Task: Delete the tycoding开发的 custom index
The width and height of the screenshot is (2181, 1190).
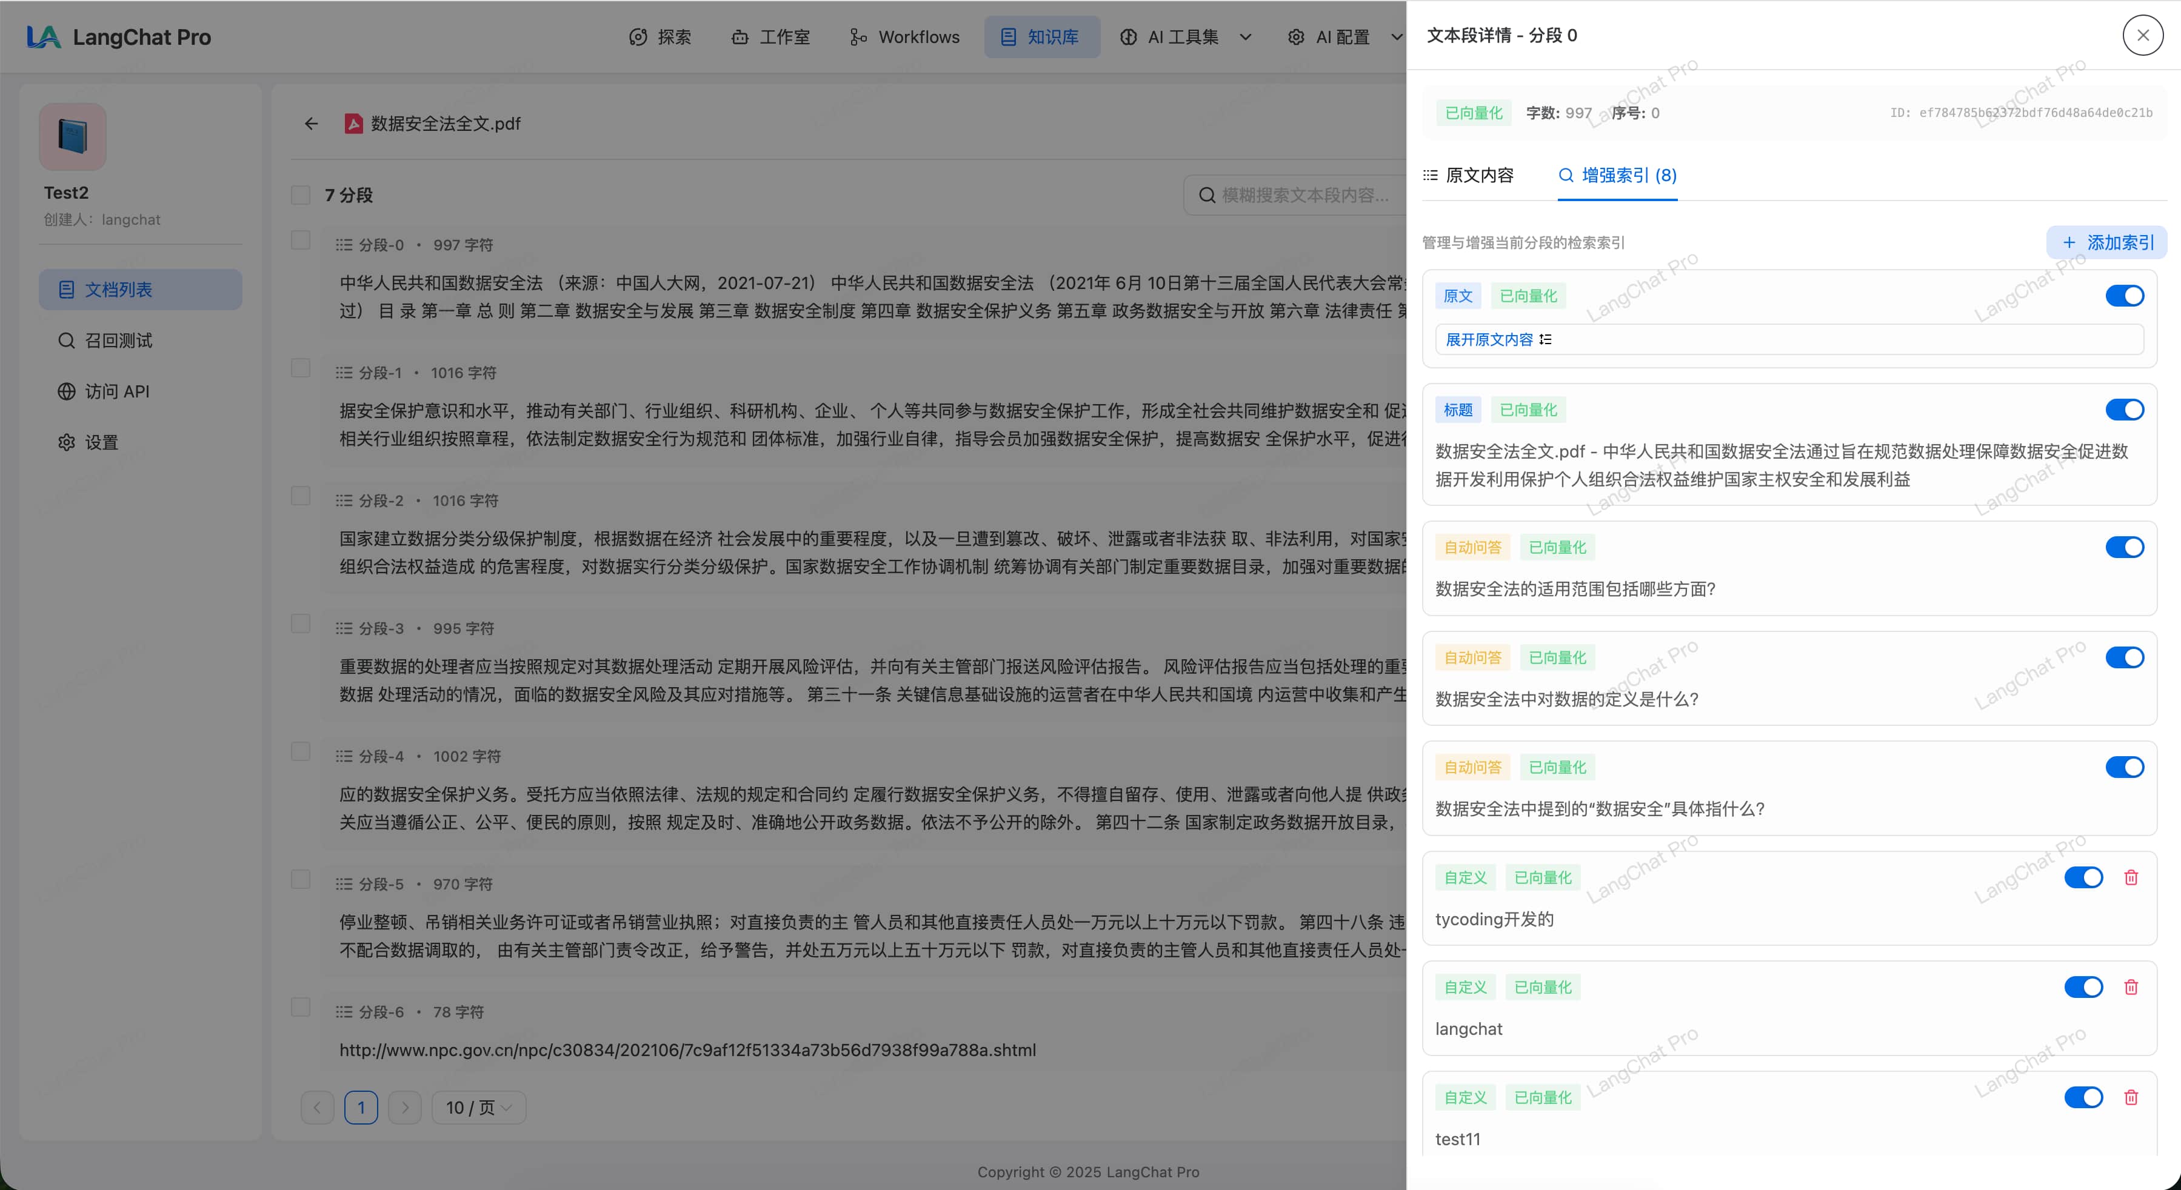Action: tap(2131, 878)
